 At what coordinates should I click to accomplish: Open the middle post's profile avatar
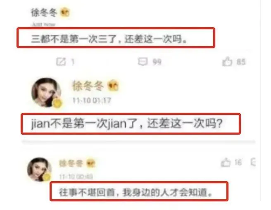tap(46, 92)
